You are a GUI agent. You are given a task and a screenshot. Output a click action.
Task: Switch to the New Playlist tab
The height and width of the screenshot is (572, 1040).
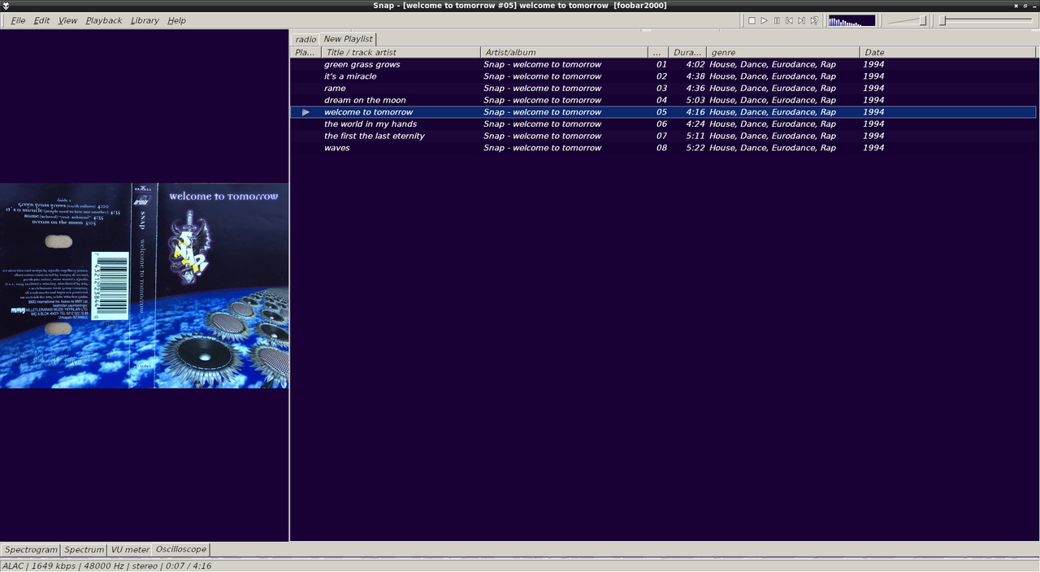click(348, 38)
